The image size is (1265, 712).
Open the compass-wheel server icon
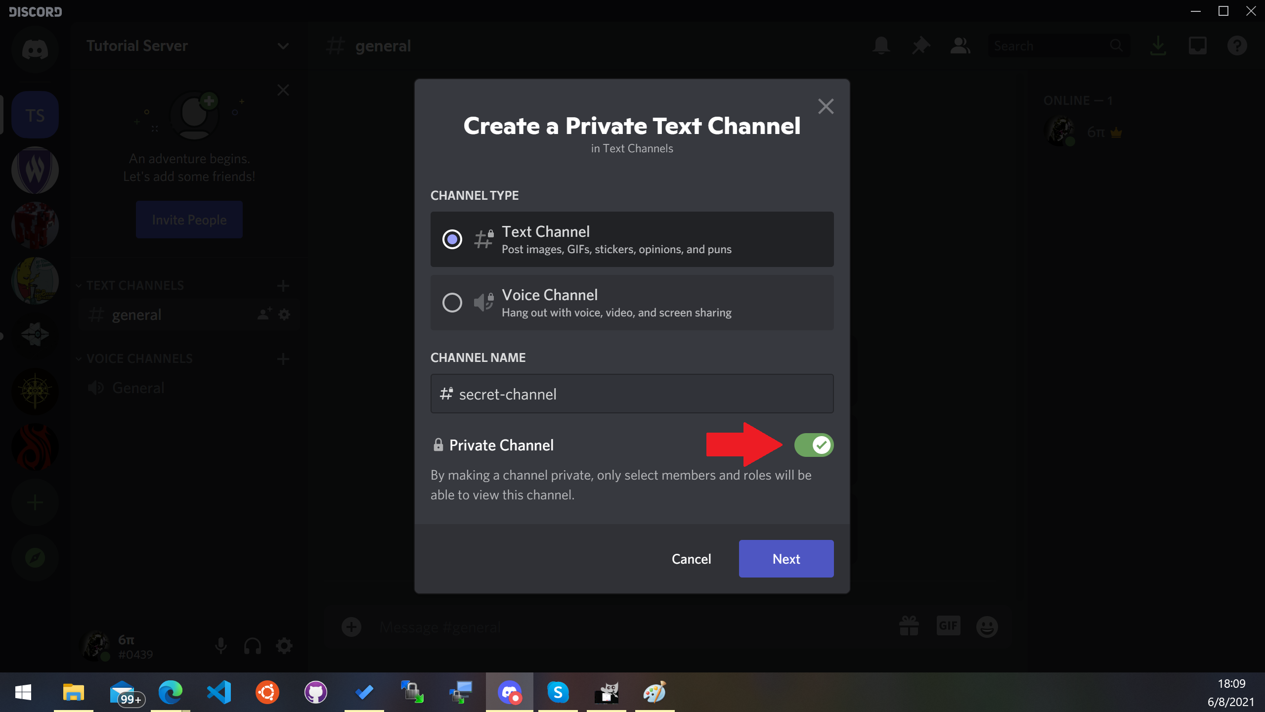point(35,392)
